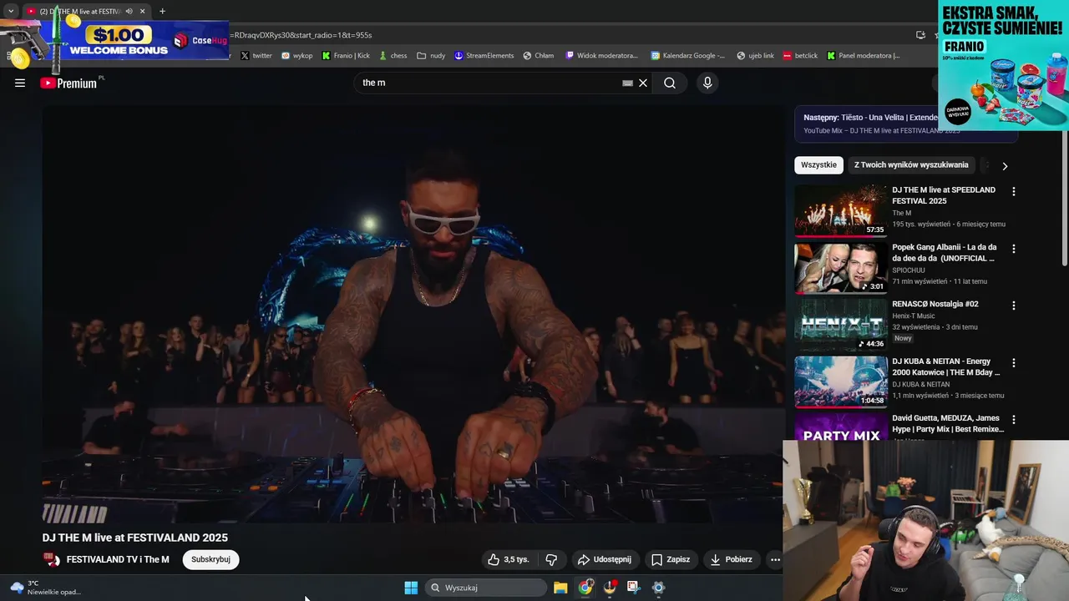Open File Explorer from the taskbar

560,588
